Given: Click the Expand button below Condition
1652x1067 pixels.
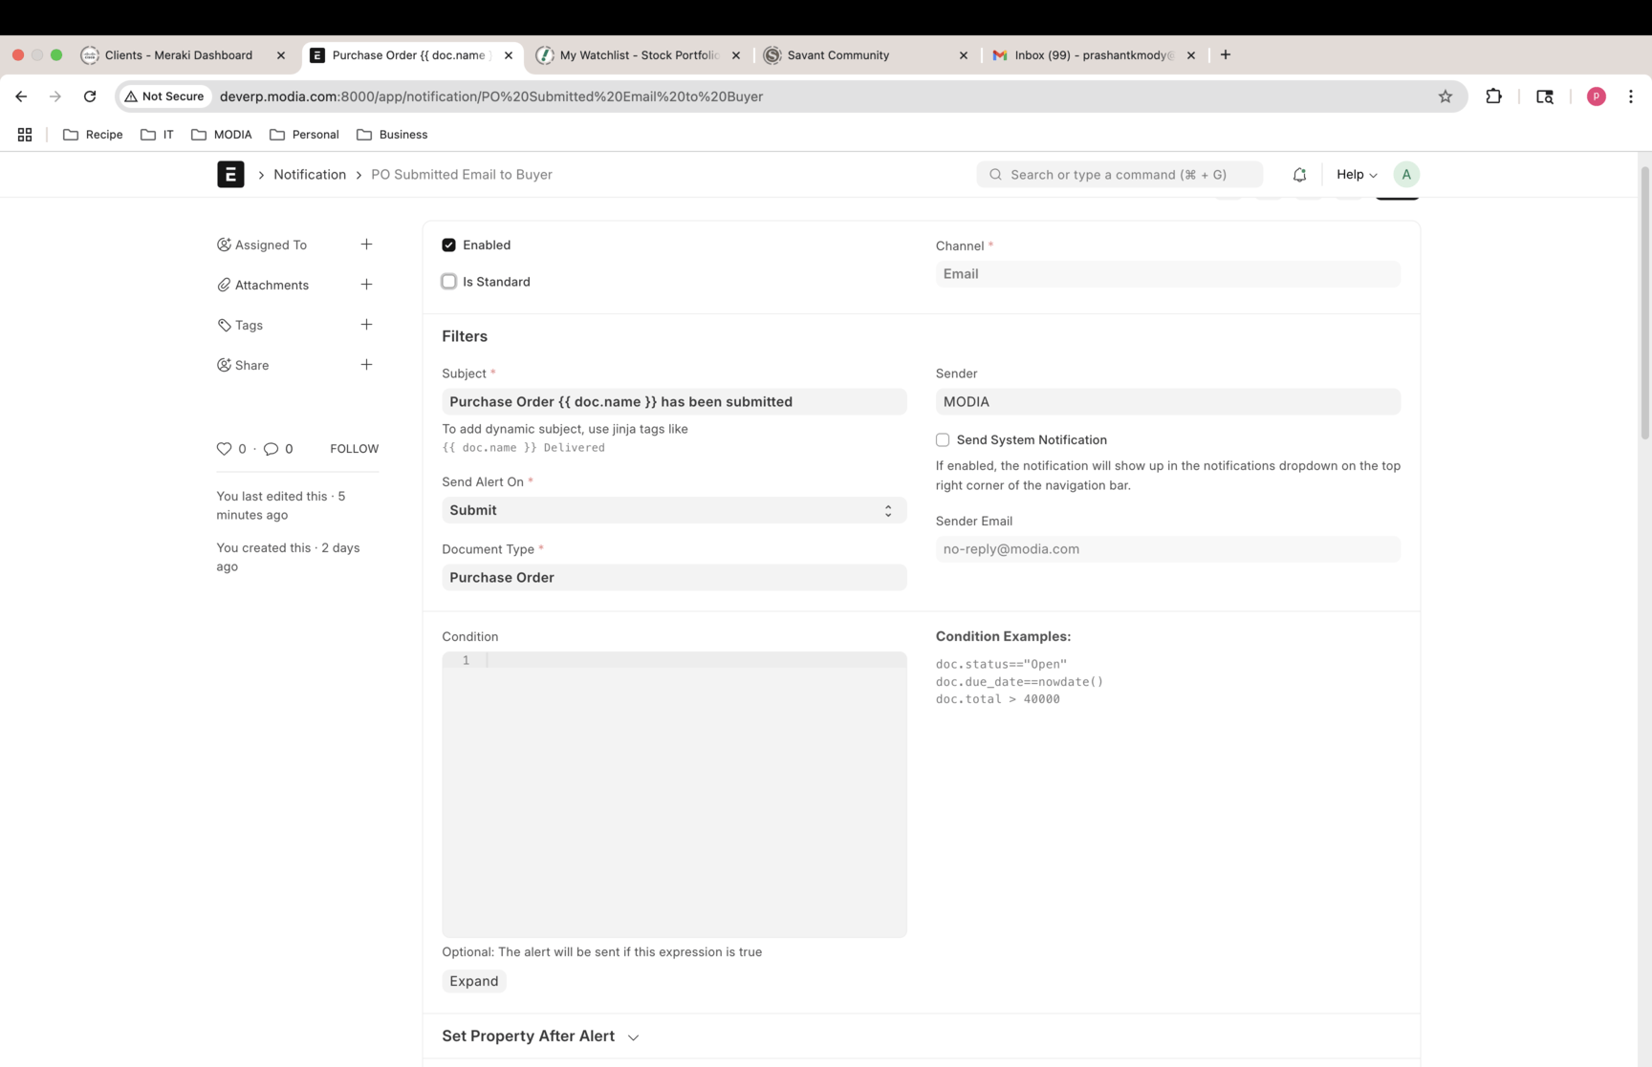Looking at the screenshot, I should point(474,981).
